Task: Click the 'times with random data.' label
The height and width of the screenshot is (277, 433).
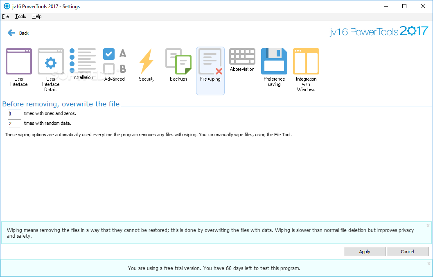Action: (47, 123)
